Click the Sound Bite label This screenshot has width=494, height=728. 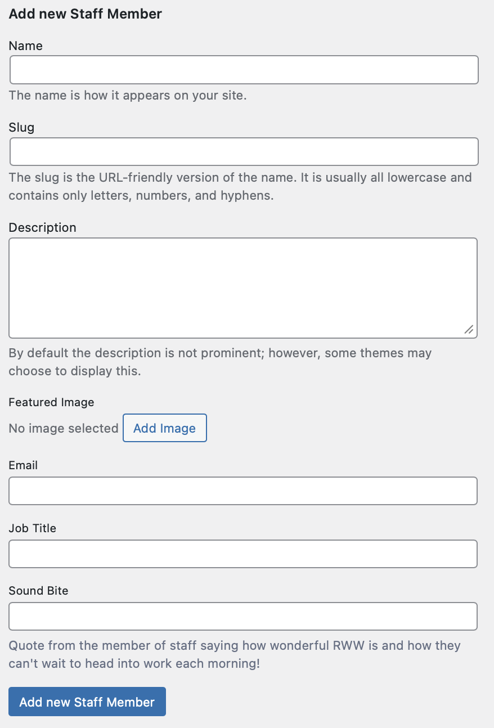tap(39, 591)
